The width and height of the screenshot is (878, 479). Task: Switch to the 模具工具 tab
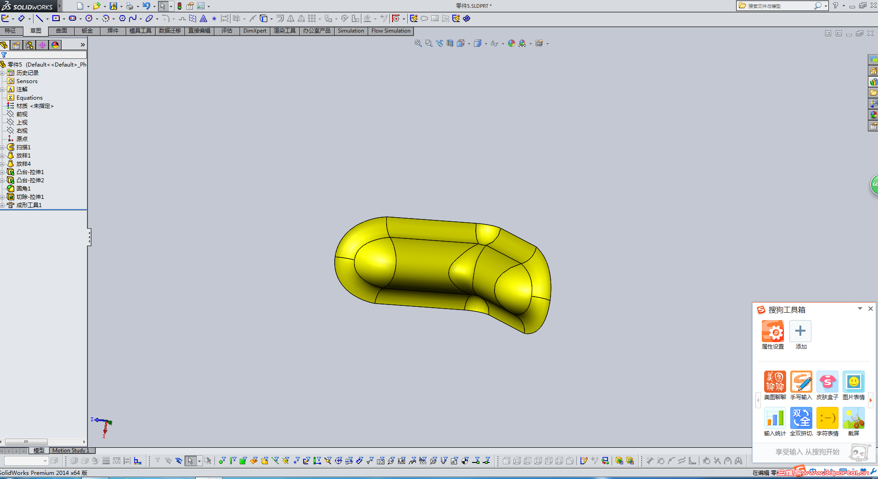tap(141, 31)
